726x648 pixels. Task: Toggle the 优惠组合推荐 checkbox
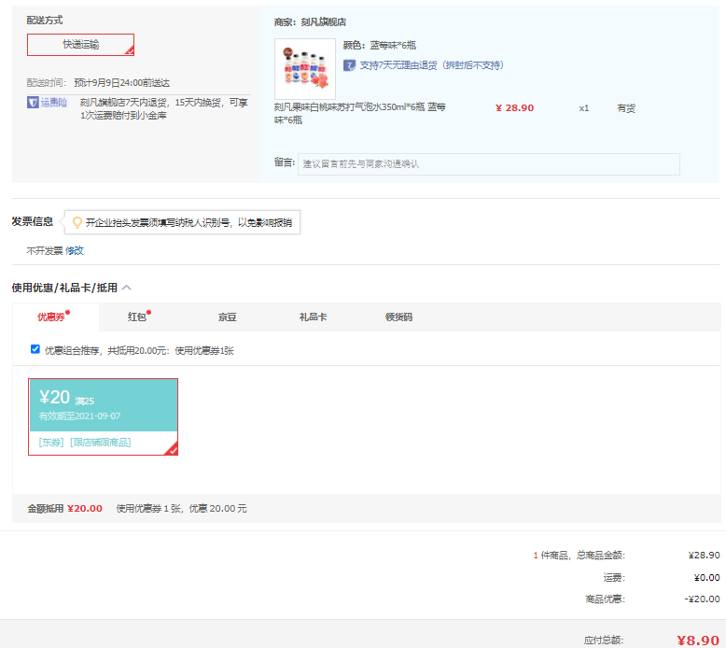pyautogui.click(x=35, y=349)
